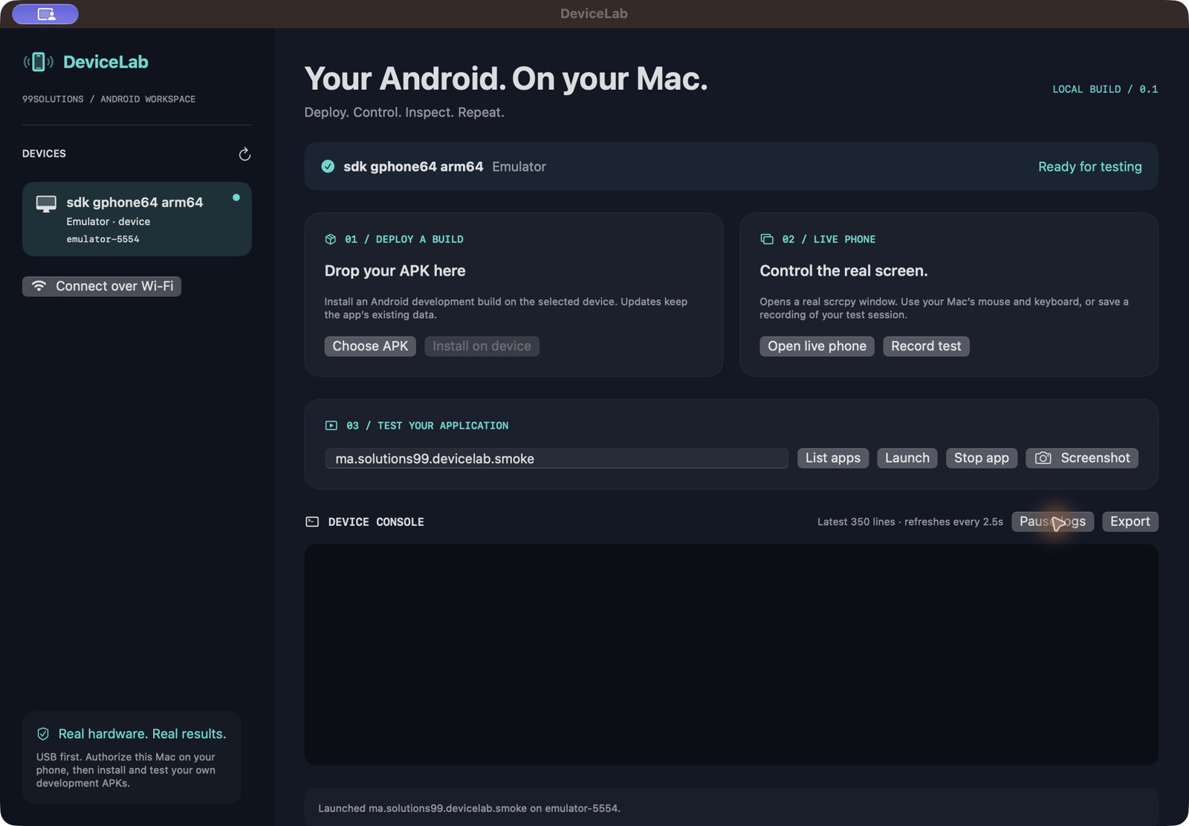1189x826 pixels.
Task: Click the 'Launched ma.solutions99.devicelab.smoke' status message
Action: tap(469, 808)
